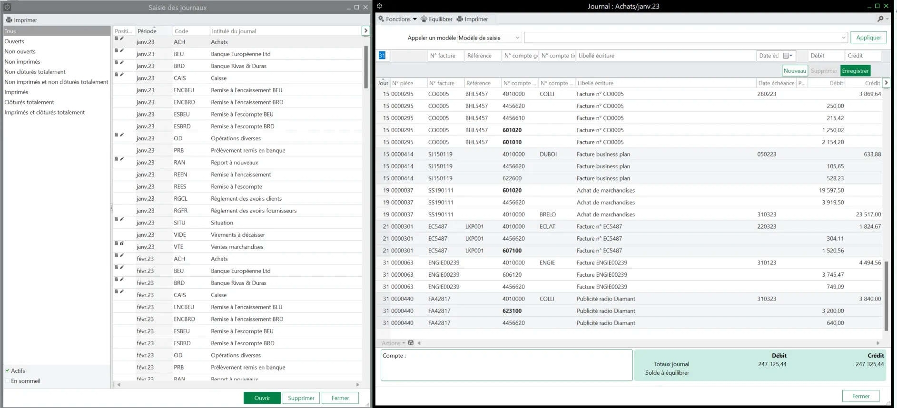The height and width of the screenshot is (408, 897).
Task: Click the column chooser arrow beside Intitulé du journal
Action: pyautogui.click(x=365, y=31)
